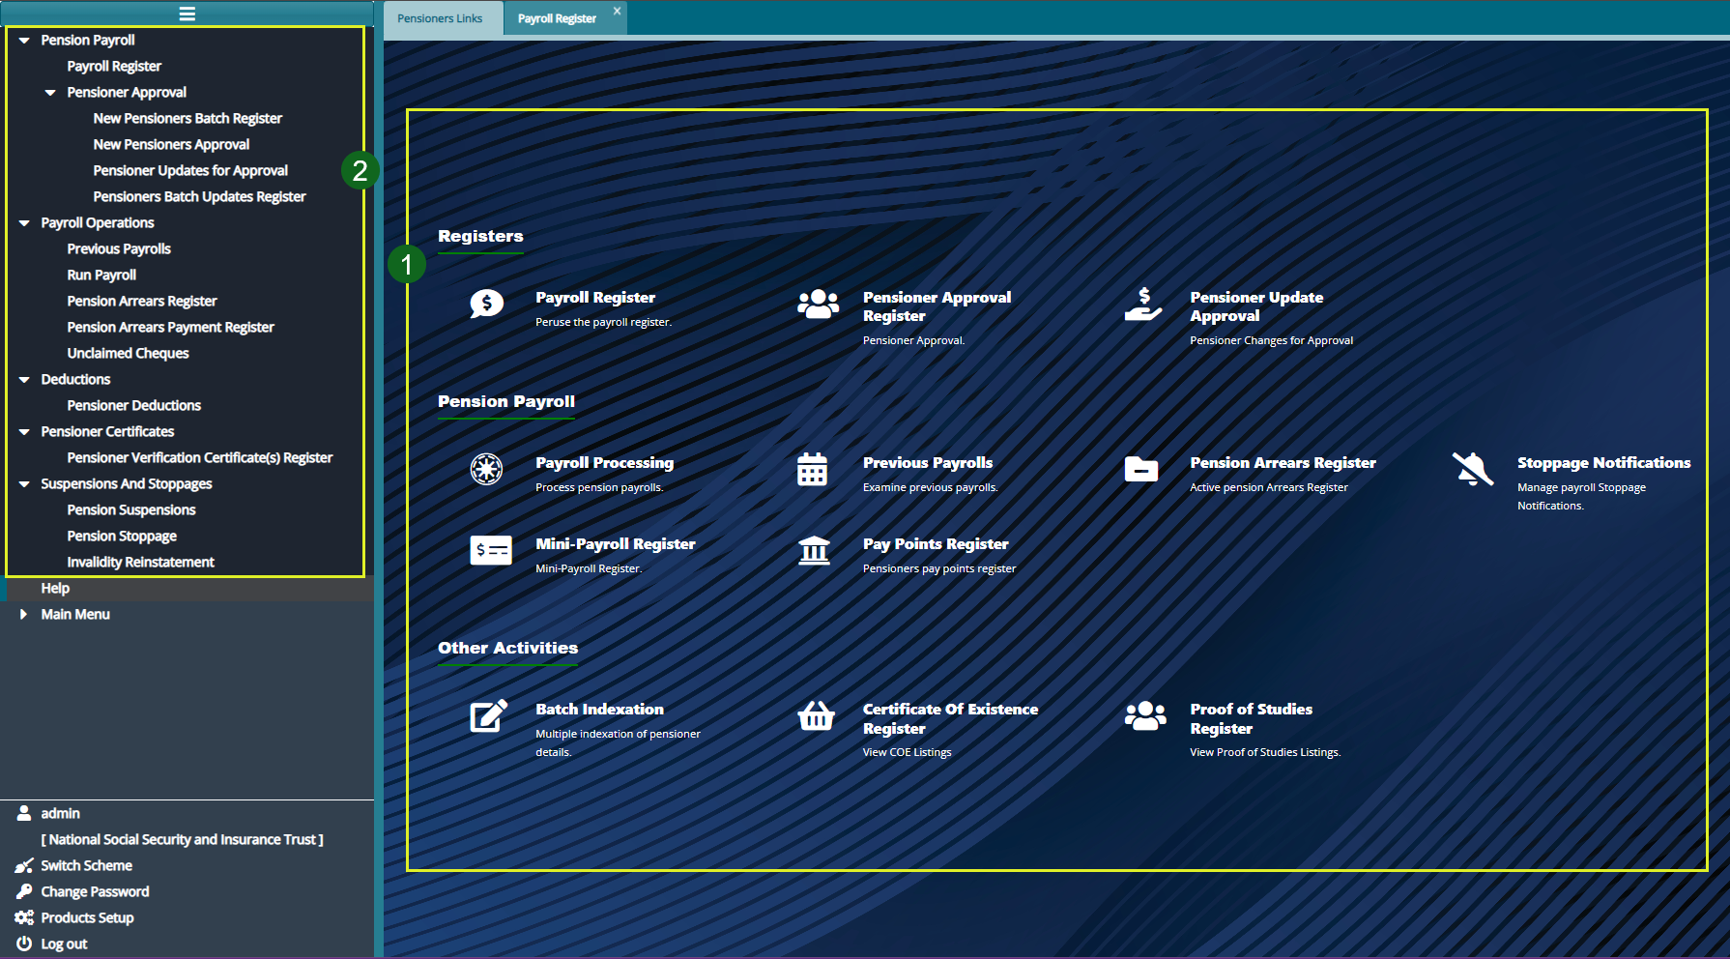Viewport: 1730px width, 959px height.
Task: Open the Change Password option
Action: tap(95, 892)
